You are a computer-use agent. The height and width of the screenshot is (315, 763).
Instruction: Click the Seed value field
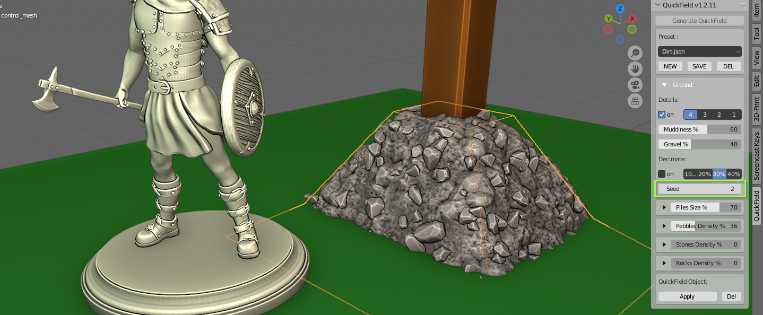point(700,189)
